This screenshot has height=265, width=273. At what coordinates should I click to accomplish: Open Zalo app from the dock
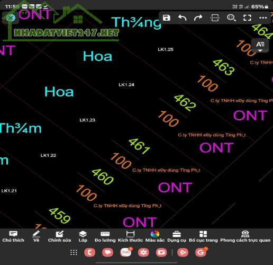126,252
